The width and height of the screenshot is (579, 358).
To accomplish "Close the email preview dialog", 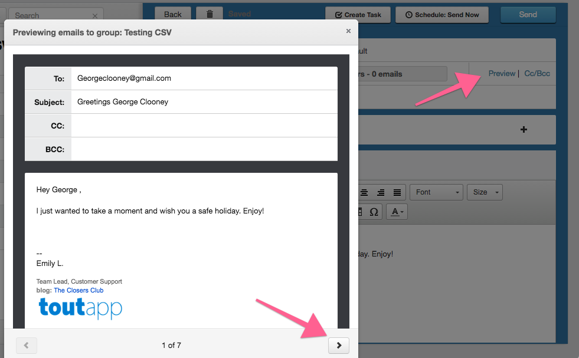I will click(x=348, y=31).
